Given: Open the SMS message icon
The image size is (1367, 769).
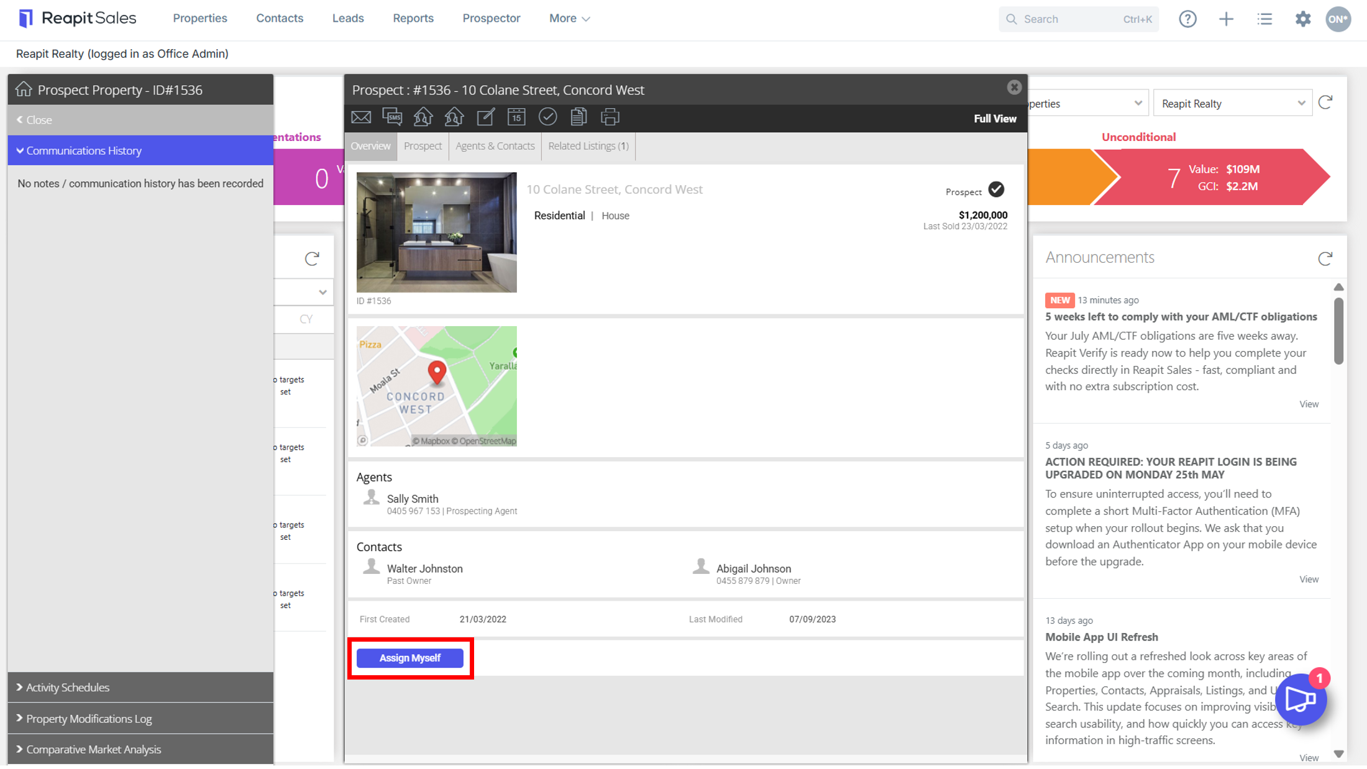Looking at the screenshot, I should (392, 117).
